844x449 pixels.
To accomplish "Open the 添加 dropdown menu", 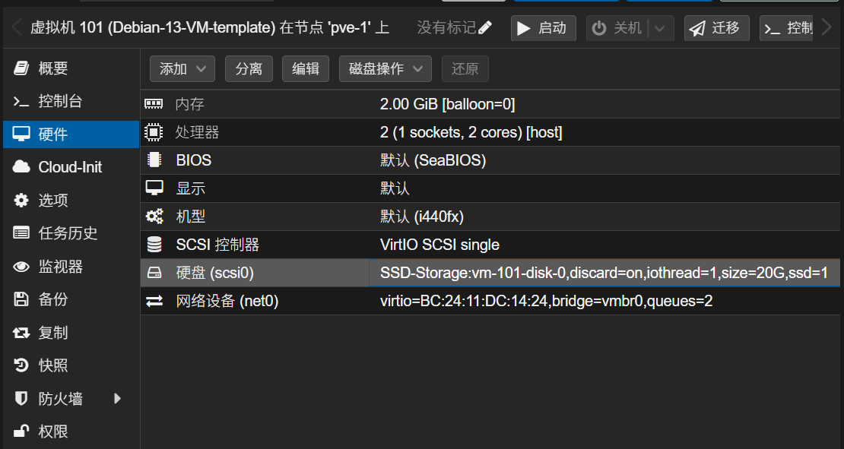I will click(x=182, y=68).
